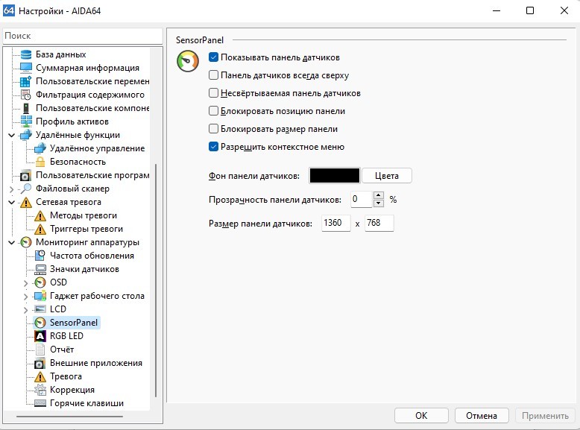Click the LCD display icon
The image size is (580, 430).
[40, 309]
